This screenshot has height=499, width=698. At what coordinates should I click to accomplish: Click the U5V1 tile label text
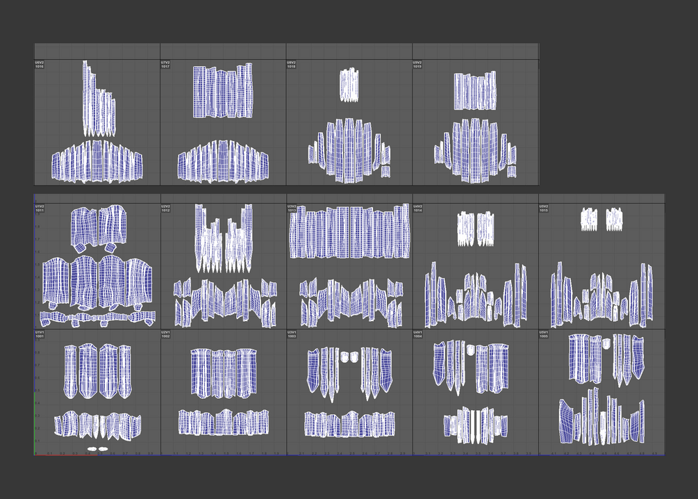coord(544,333)
